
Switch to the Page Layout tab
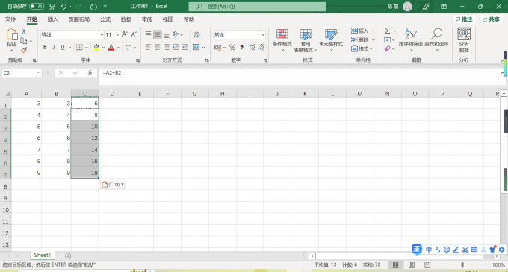click(78, 19)
